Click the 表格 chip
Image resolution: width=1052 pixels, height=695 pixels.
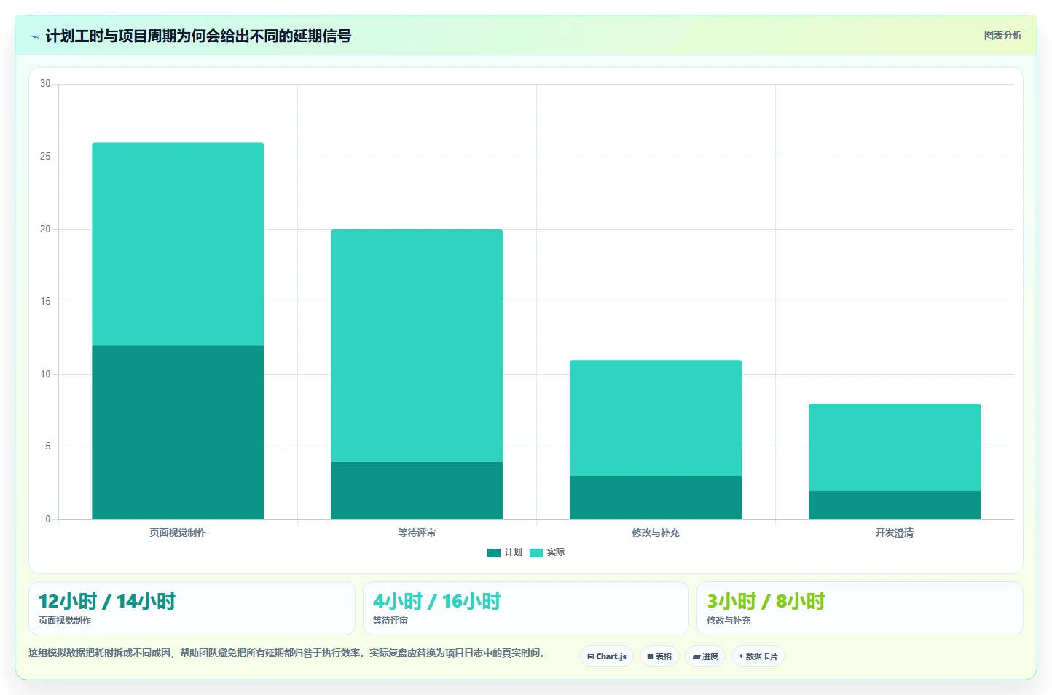[659, 656]
